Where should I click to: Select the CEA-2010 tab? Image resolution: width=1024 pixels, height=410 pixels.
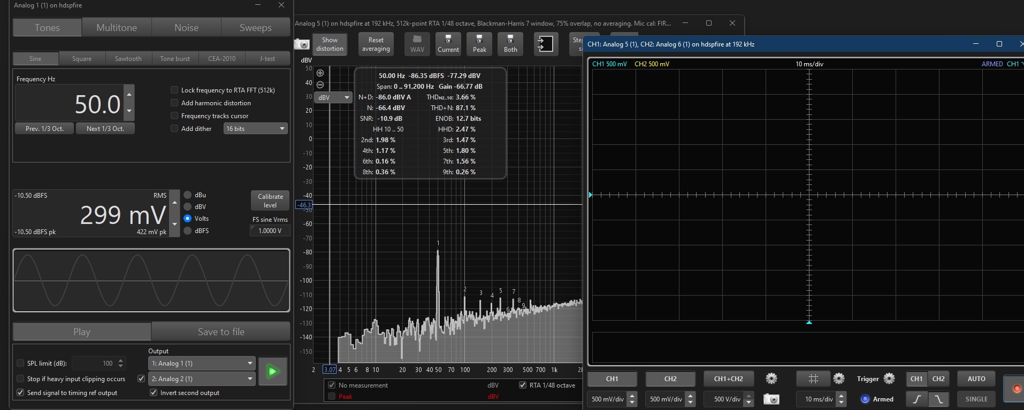(x=221, y=59)
